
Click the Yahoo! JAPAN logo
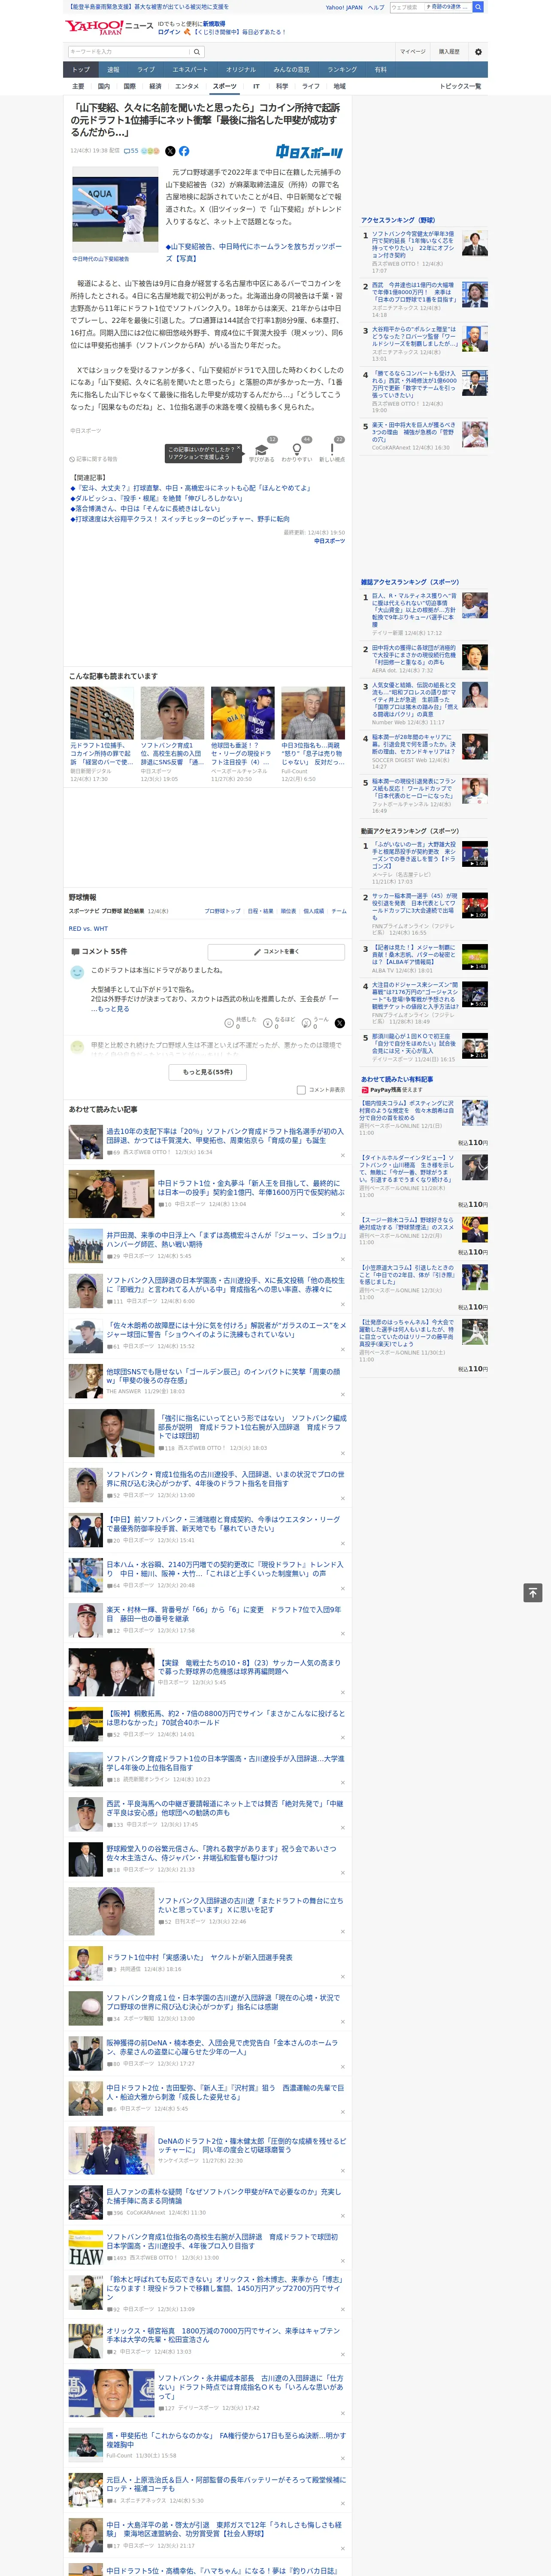point(95,27)
